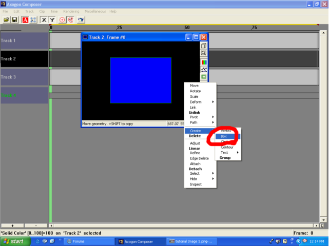Image resolution: width=329 pixels, height=246 pixels.
Task: Click the blue box in the preview
Action: pos(141,80)
